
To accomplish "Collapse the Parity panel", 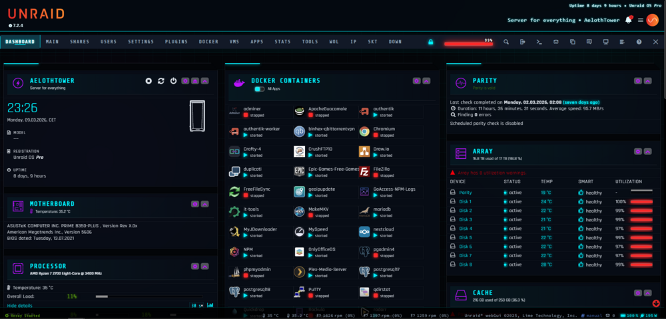I will click(x=647, y=81).
